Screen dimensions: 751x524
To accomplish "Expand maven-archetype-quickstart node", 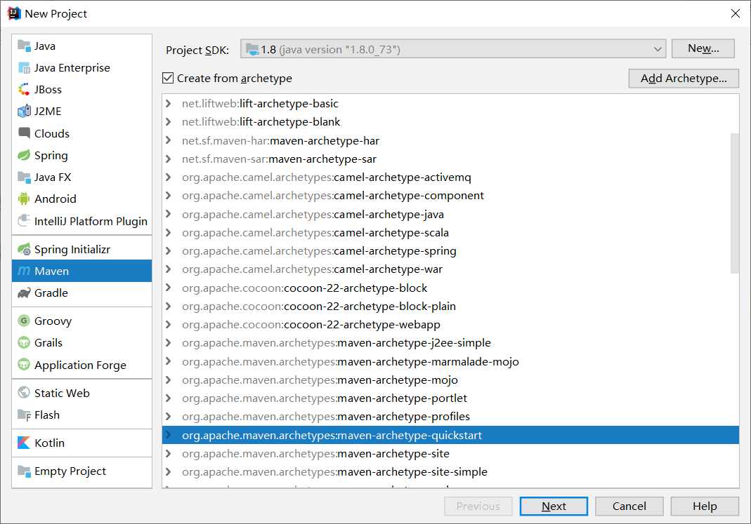I will click(168, 435).
